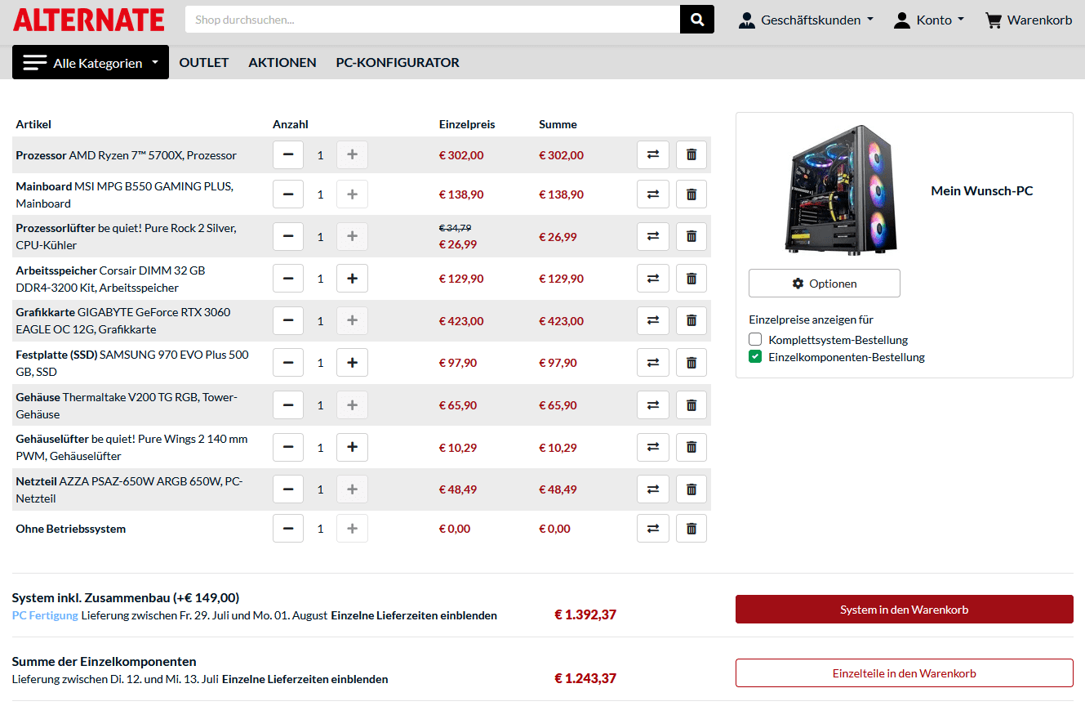Exchange the GIGABYTE RTX 3060 graphics card
The image size is (1085, 706).
click(x=652, y=320)
